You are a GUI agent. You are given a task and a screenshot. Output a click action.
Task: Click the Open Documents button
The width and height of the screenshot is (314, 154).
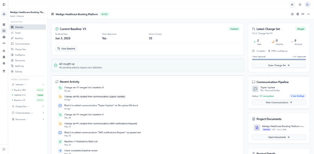pyautogui.click(x=279, y=137)
